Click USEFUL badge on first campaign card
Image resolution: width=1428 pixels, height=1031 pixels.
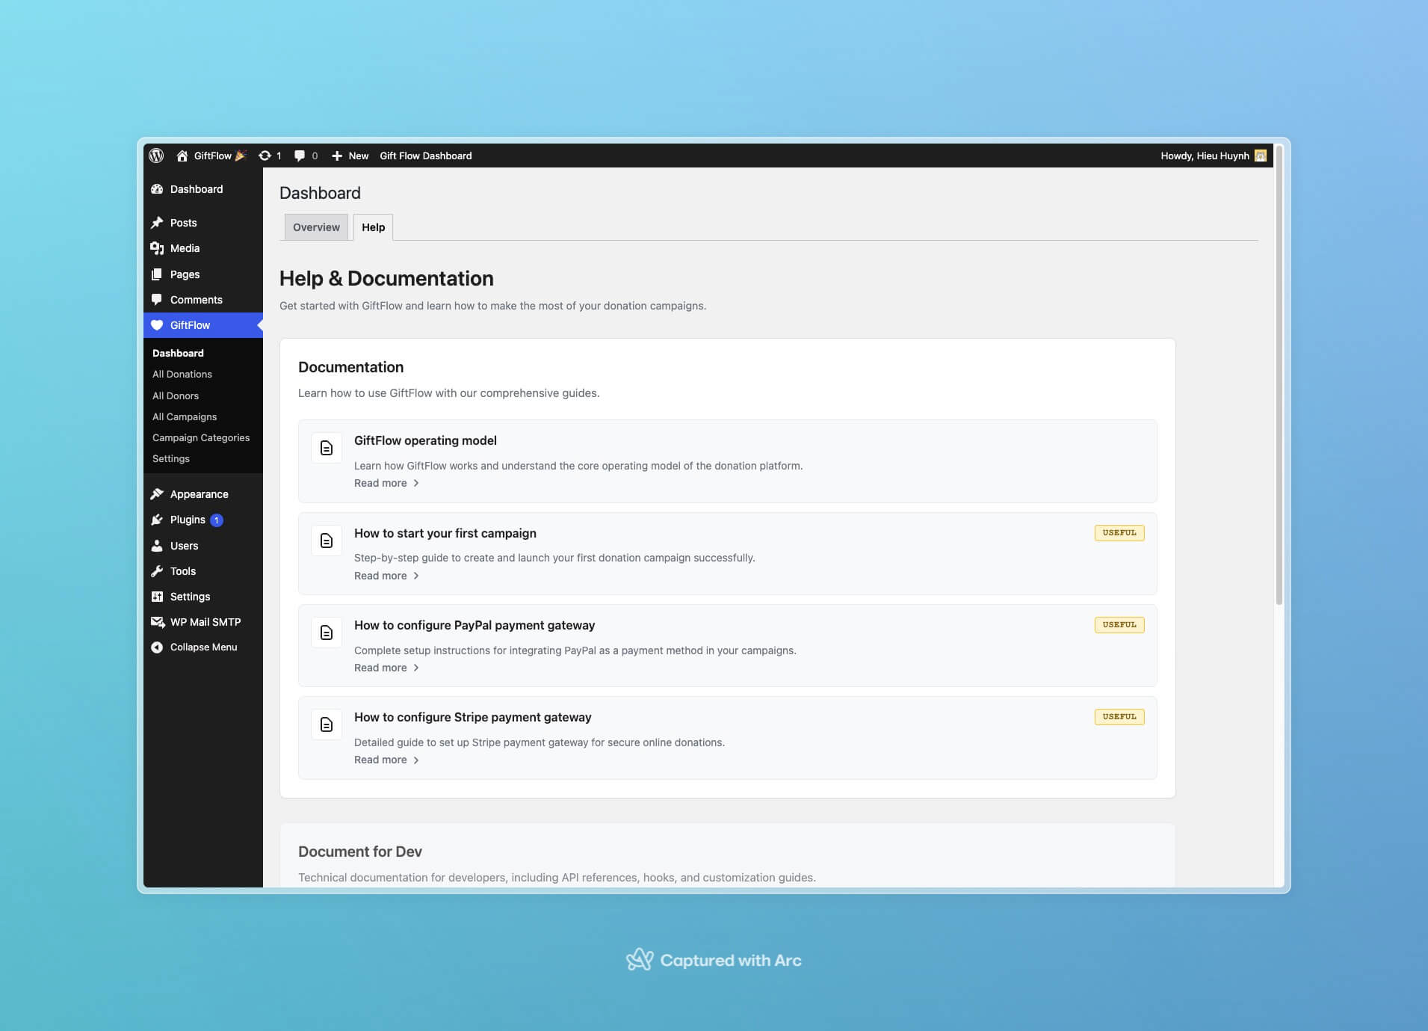(x=1119, y=533)
